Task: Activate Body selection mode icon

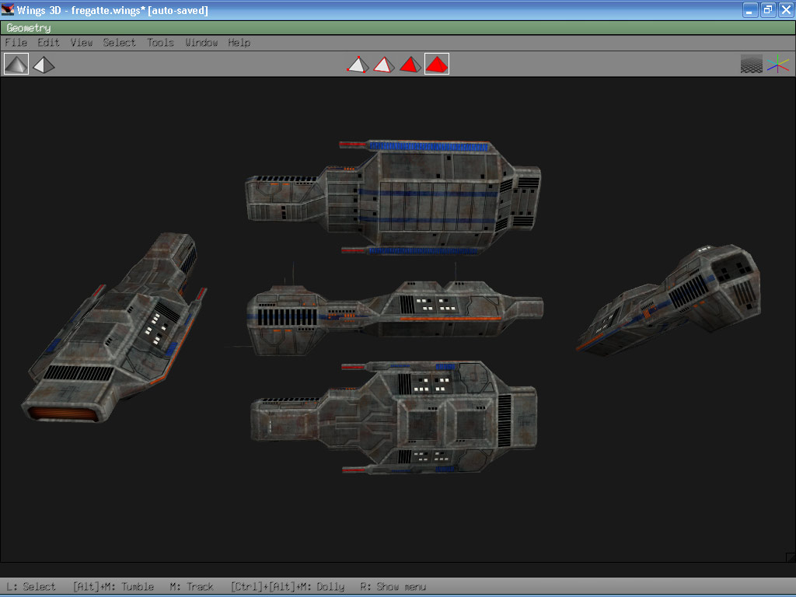Action: tap(437, 65)
